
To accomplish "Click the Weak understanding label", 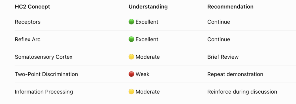I will (143, 74).
